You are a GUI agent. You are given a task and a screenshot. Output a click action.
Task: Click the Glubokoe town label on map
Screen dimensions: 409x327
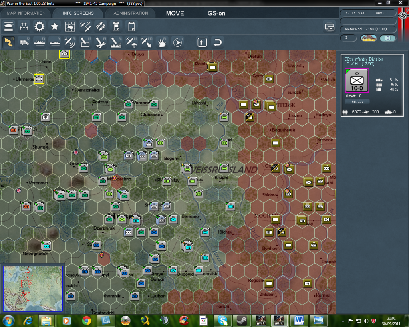[150, 115]
